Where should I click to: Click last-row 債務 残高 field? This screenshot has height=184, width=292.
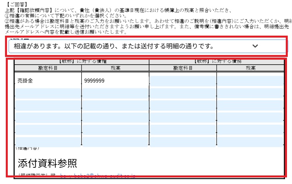pos(250,142)
